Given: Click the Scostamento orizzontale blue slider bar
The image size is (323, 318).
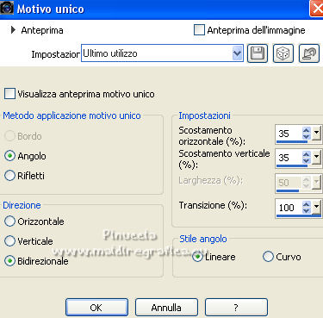Looking at the screenshot, I should click(292, 141).
